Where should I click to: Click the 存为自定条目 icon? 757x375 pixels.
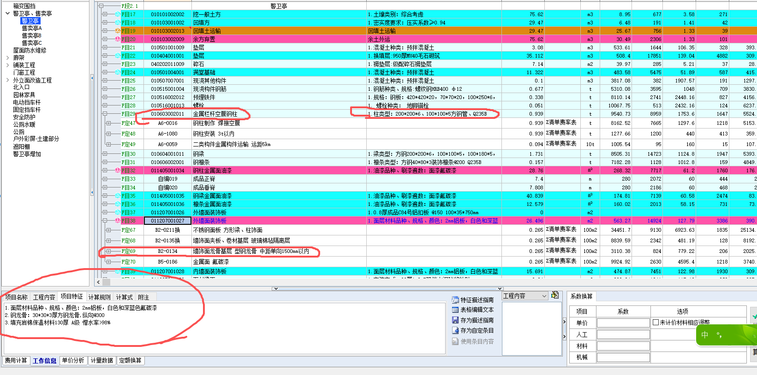(455, 330)
